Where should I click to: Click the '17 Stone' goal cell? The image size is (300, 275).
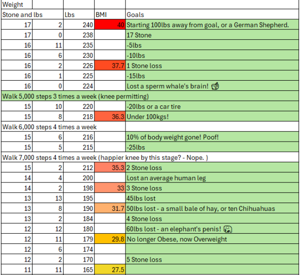212,35
